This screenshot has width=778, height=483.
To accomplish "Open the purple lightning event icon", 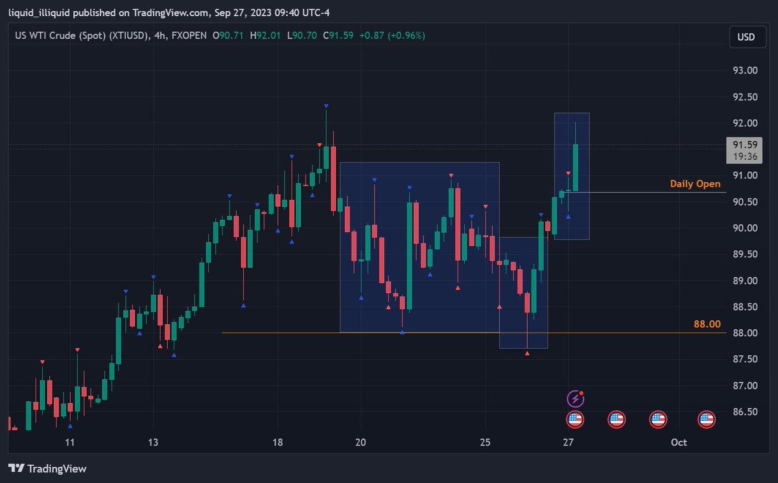I will (575, 398).
